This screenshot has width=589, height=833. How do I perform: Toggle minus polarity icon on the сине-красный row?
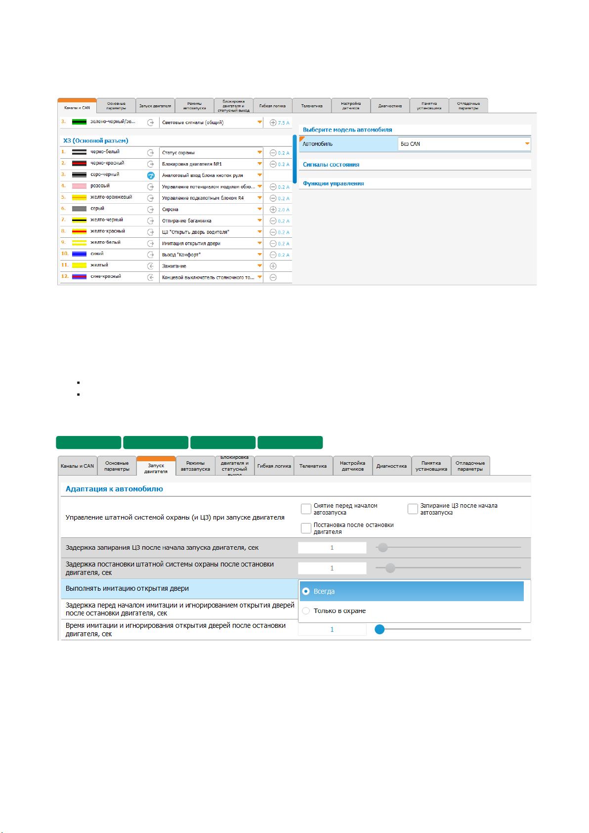pos(273,278)
